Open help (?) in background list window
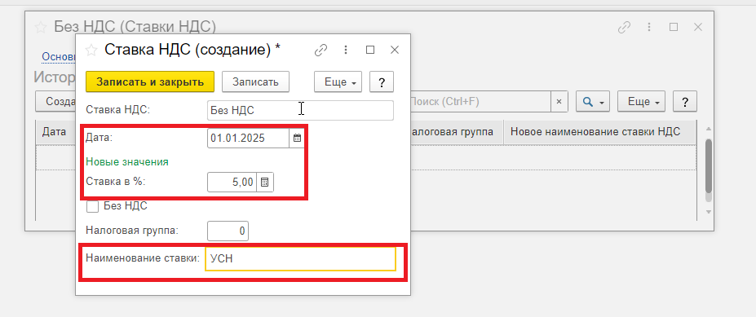 tap(685, 102)
